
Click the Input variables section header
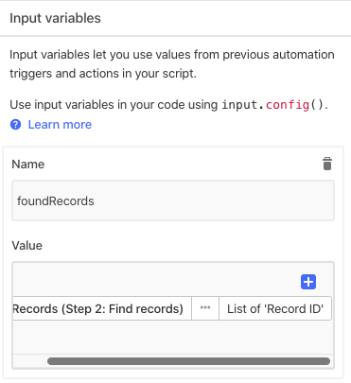pyautogui.click(x=55, y=18)
